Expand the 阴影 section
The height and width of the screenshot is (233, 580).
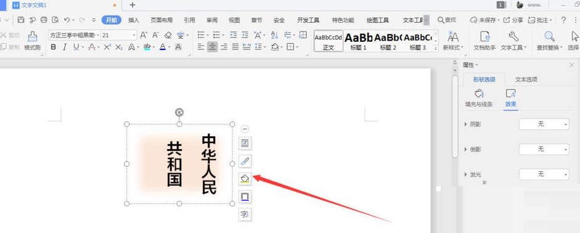tap(466, 125)
